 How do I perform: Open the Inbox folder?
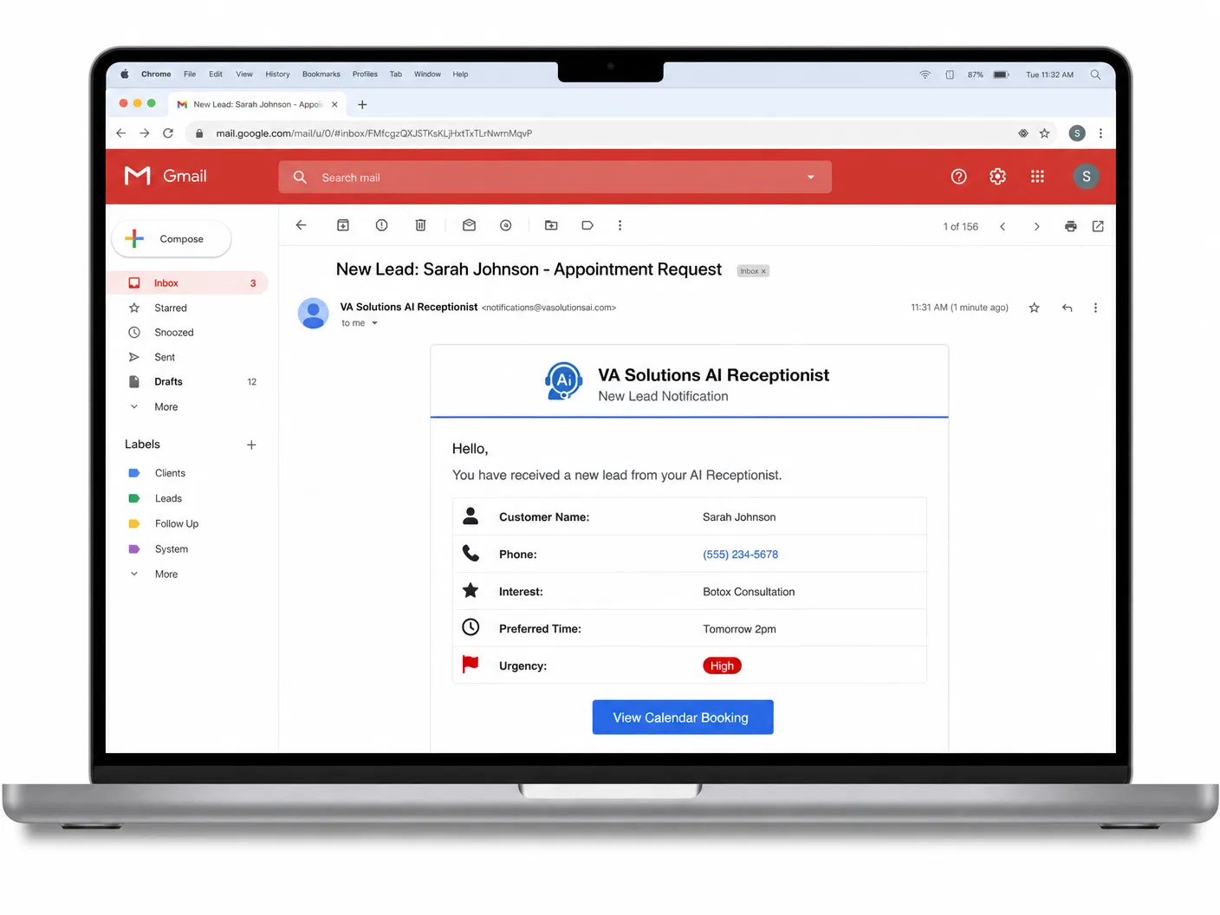pos(187,283)
